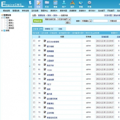Click the edit icon in row ID 83
Viewport: 120px width, 120px height.
click(x=45, y=60)
